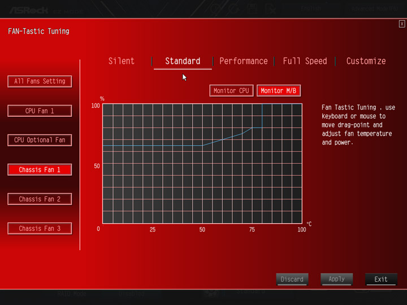The image size is (407, 305).
Task: Select the Standard fan profile tab
Action: (183, 61)
